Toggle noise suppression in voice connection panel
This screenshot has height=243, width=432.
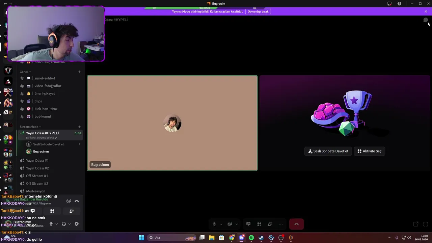69,201
